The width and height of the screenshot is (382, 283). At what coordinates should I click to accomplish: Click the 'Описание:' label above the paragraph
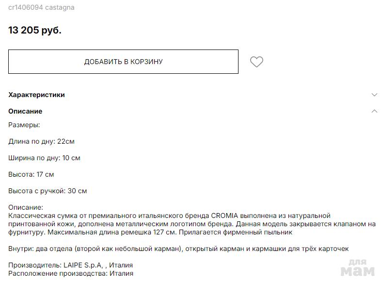26,207
